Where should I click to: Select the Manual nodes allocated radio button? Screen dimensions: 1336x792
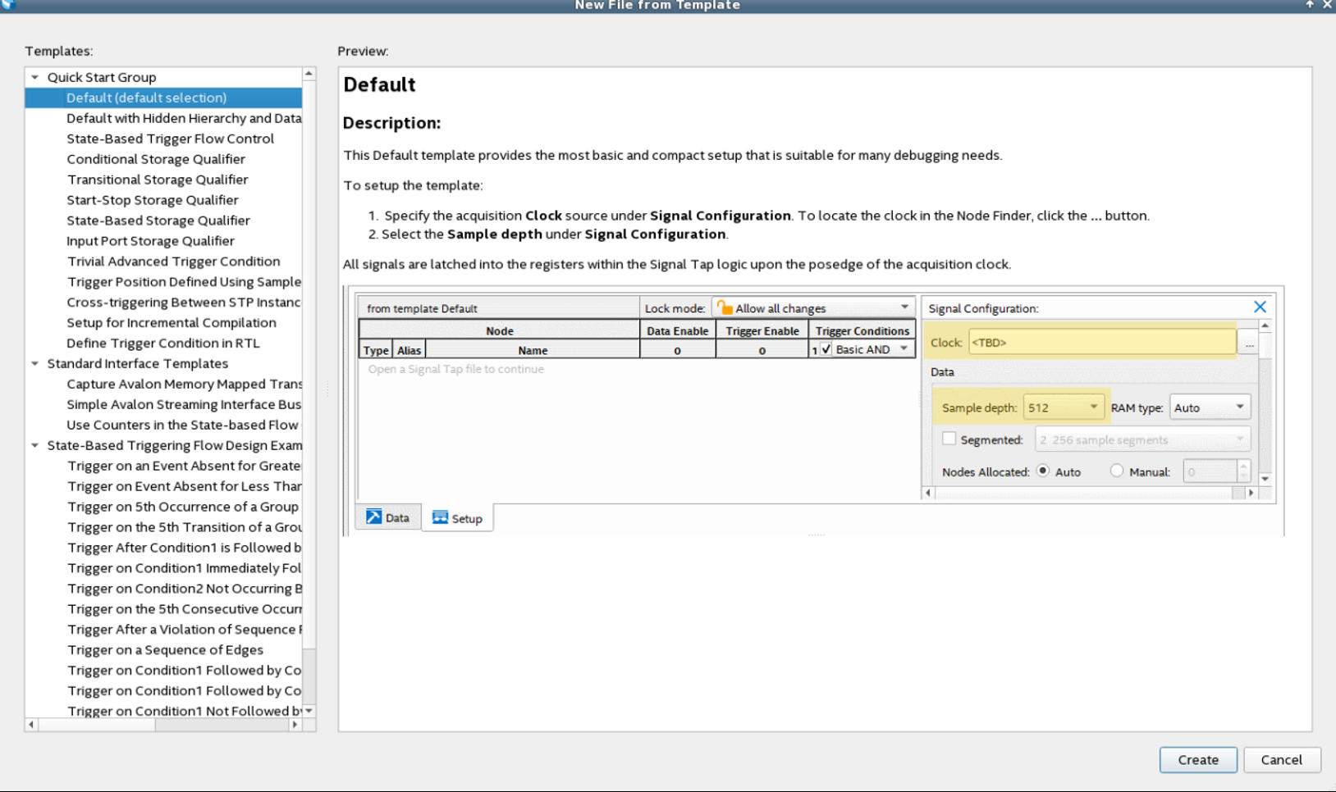tap(1116, 471)
